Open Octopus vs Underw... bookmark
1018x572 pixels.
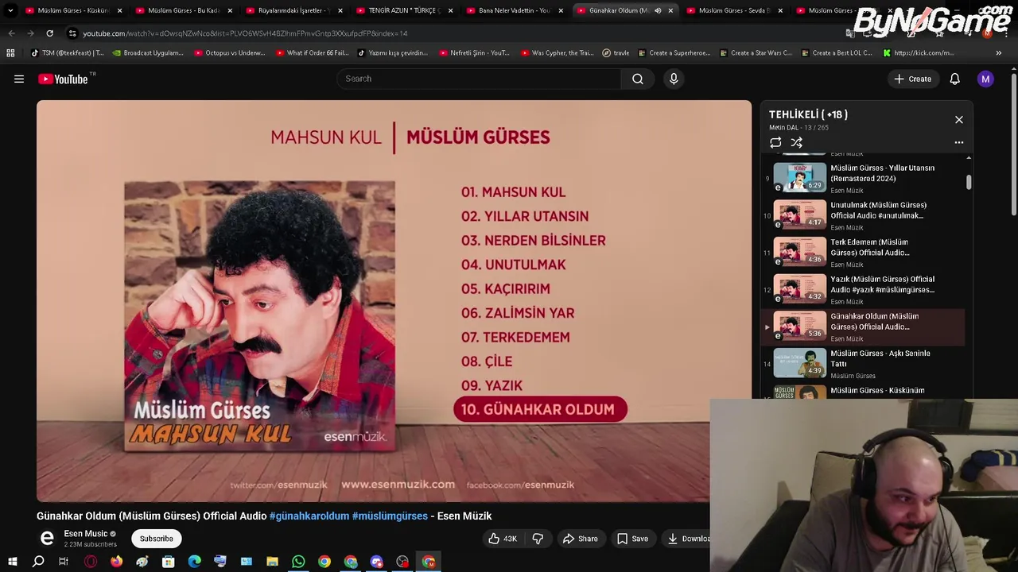pos(229,53)
